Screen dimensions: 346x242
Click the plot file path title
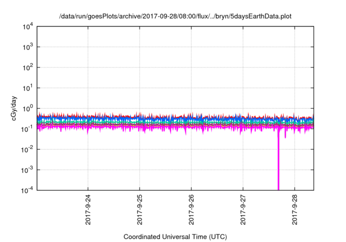point(175,16)
